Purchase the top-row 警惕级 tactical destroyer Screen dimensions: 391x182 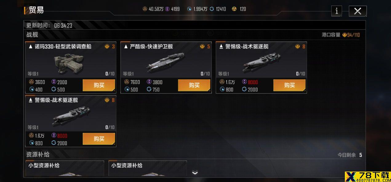pyautogui.click(x=289, y=85)
